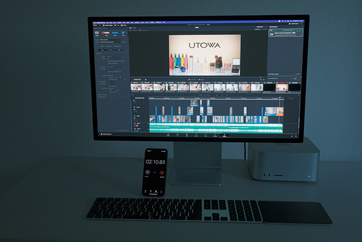Open the Codec dropdown

click(x=114, y=59)
